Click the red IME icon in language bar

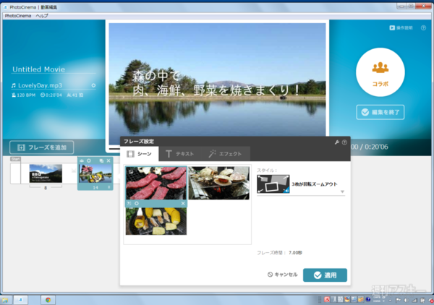[327, 299]
